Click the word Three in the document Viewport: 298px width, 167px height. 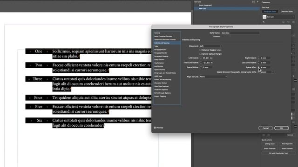tap(37, 79)
